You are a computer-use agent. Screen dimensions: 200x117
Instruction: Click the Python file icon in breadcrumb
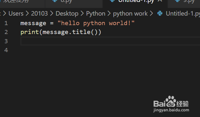[160, 13]
